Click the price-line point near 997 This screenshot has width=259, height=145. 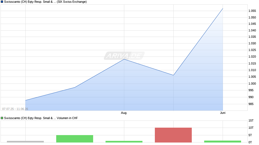pos(75,87)
